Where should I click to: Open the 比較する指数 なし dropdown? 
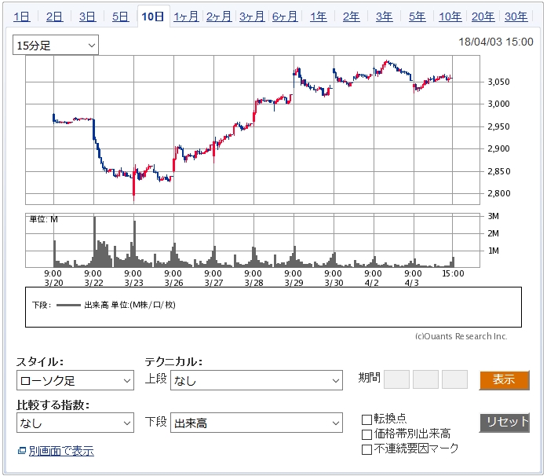pos(75,423)
